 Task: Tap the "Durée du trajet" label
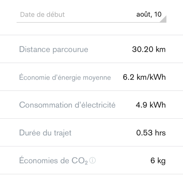tap(45, 133)
